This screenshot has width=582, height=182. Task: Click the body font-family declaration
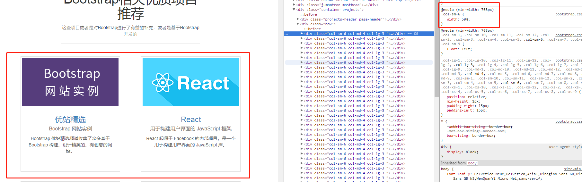point(514,176)
